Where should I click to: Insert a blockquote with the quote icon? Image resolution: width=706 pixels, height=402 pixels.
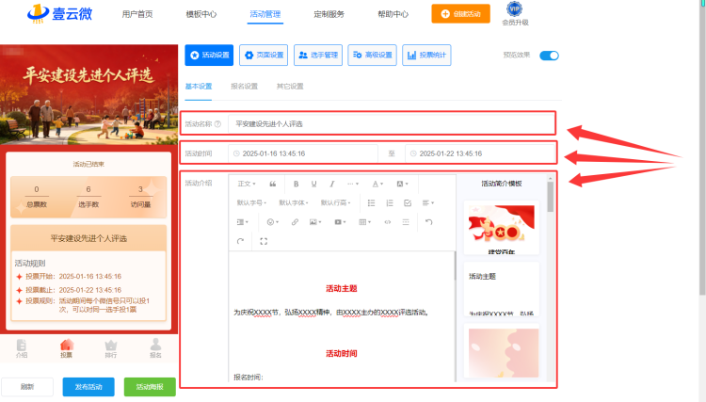point(272,184)
